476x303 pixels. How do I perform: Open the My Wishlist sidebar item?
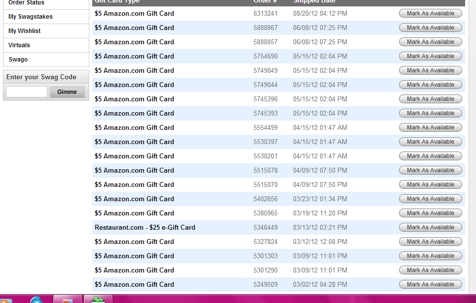25,31
